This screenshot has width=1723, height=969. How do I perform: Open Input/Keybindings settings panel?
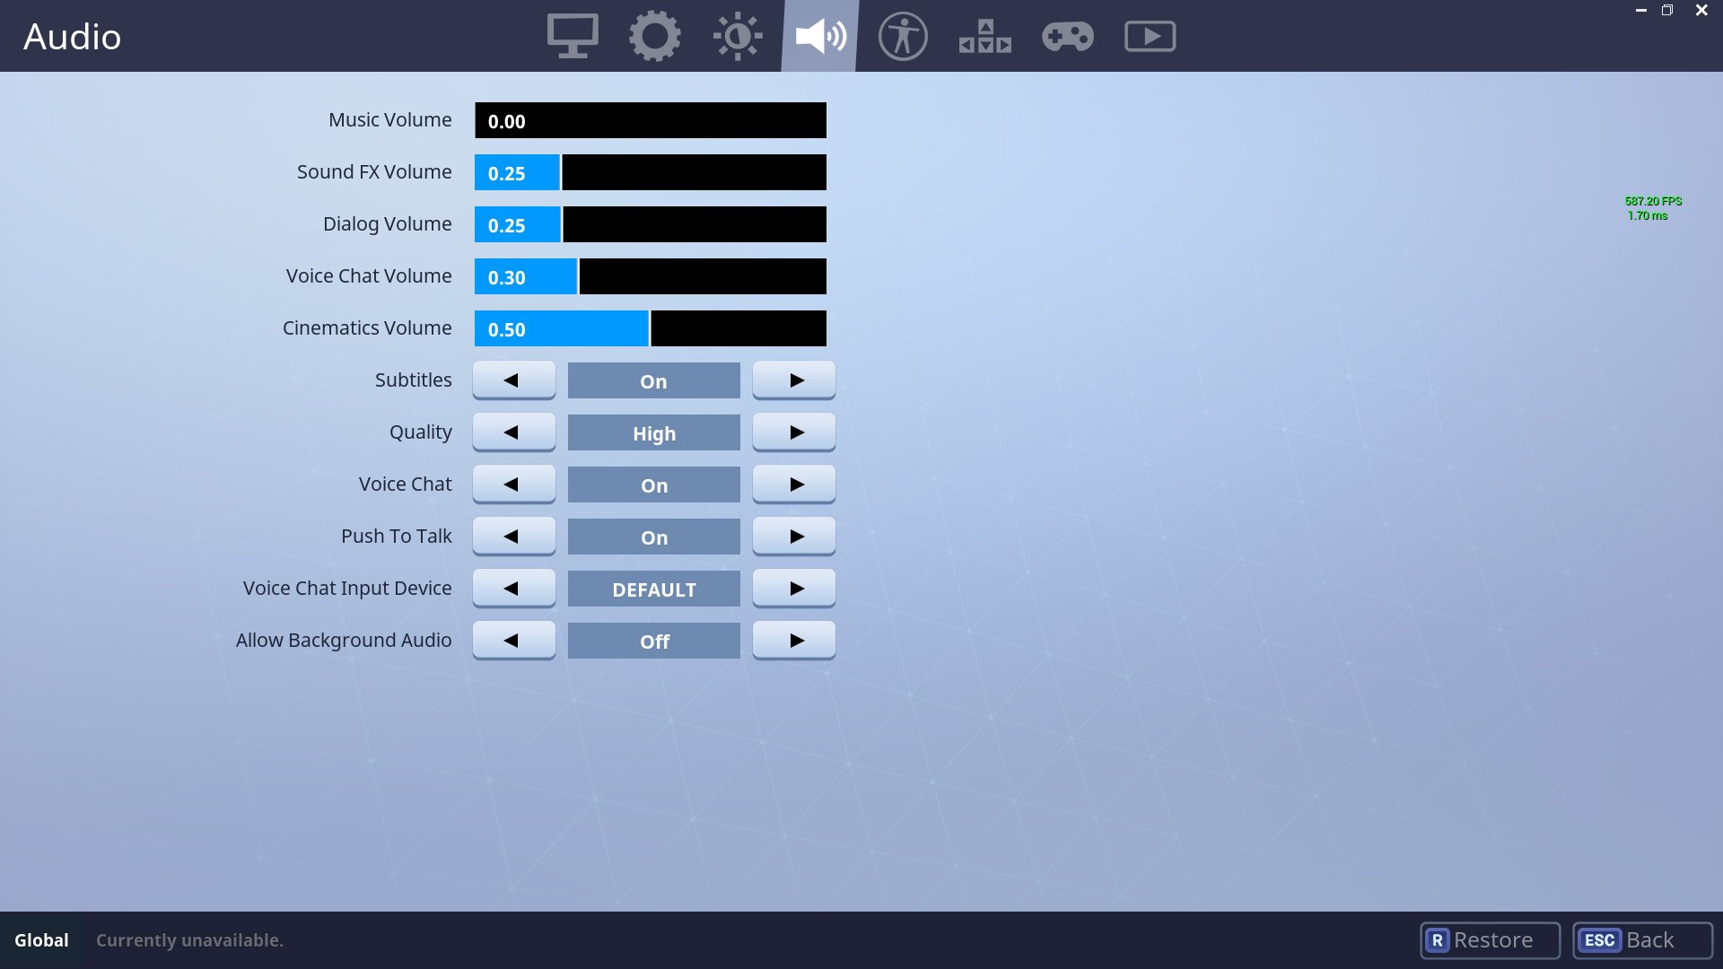[x=984, y=36]
